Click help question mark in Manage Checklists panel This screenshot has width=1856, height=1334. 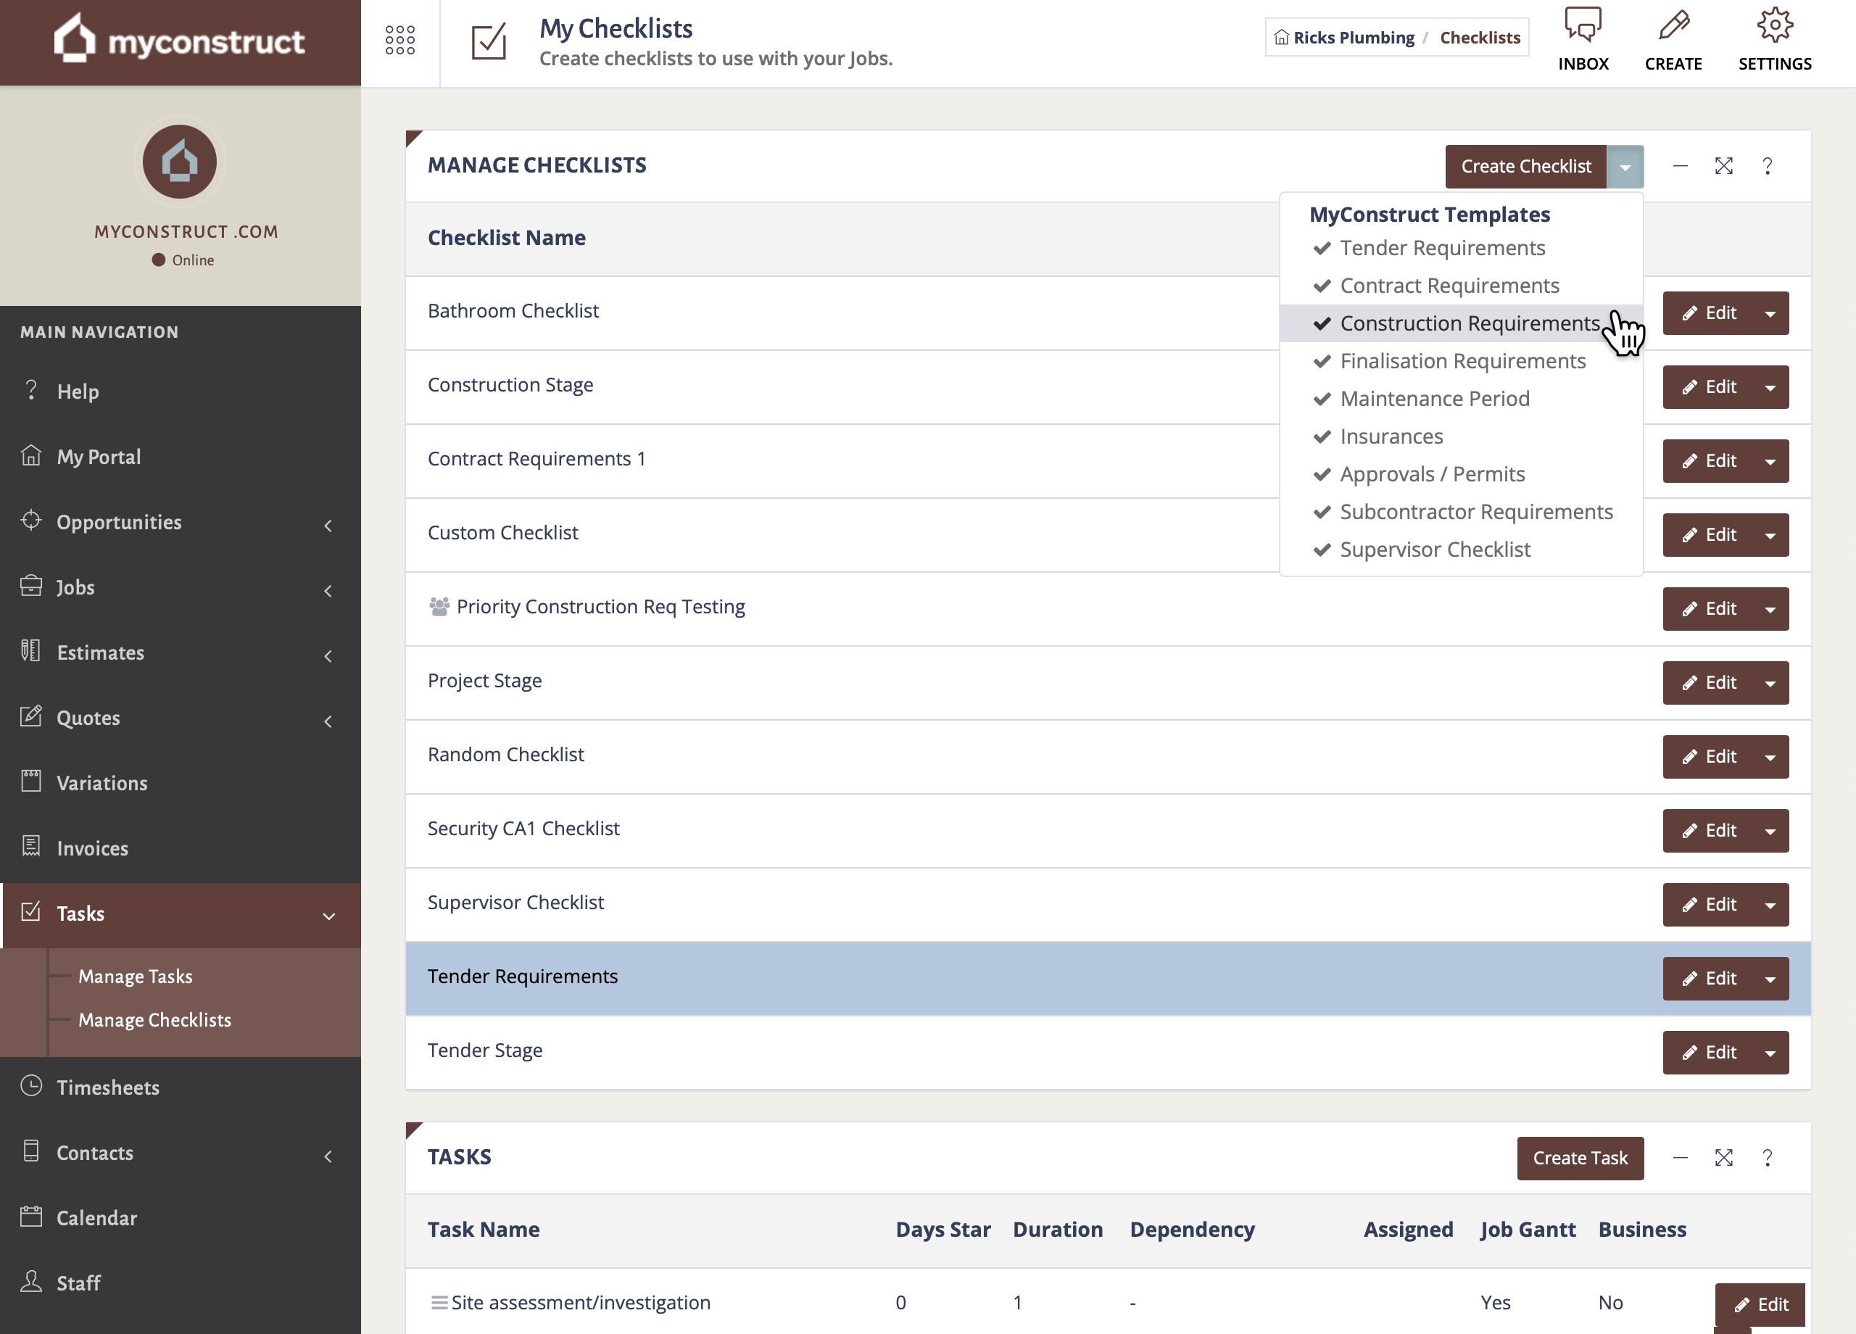pos(1768,166)
